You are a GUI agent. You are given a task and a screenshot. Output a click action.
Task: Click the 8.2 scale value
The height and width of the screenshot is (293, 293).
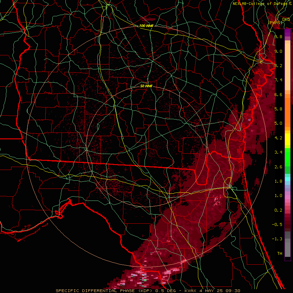(x=278, y=65)
